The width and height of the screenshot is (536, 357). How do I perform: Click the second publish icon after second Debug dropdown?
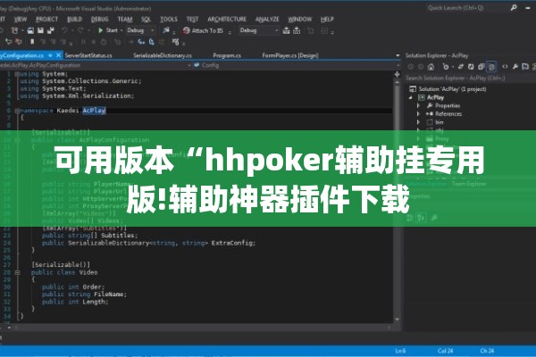click(x=297, y=30)
